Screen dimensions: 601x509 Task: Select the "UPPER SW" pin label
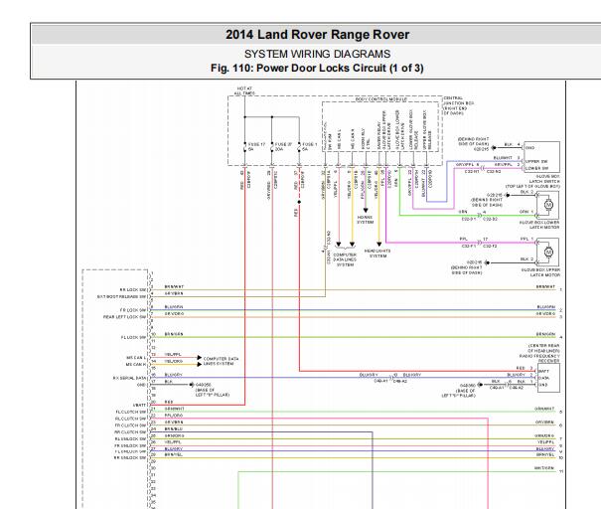536,161
